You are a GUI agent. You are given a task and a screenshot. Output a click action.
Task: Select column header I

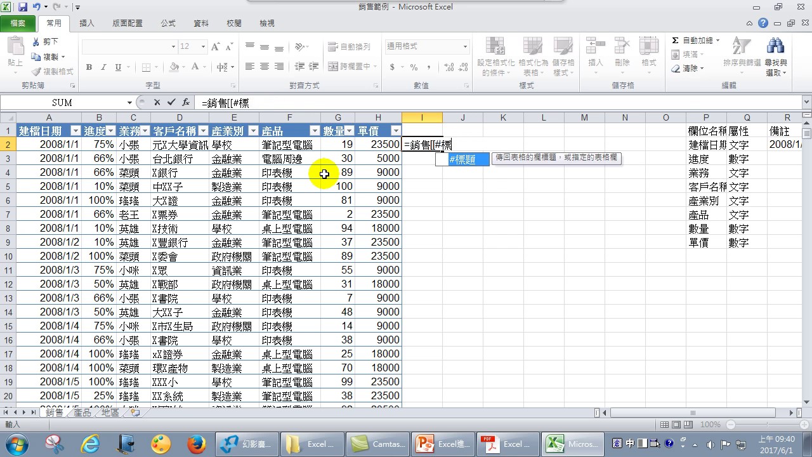click(x=422, y=117)
